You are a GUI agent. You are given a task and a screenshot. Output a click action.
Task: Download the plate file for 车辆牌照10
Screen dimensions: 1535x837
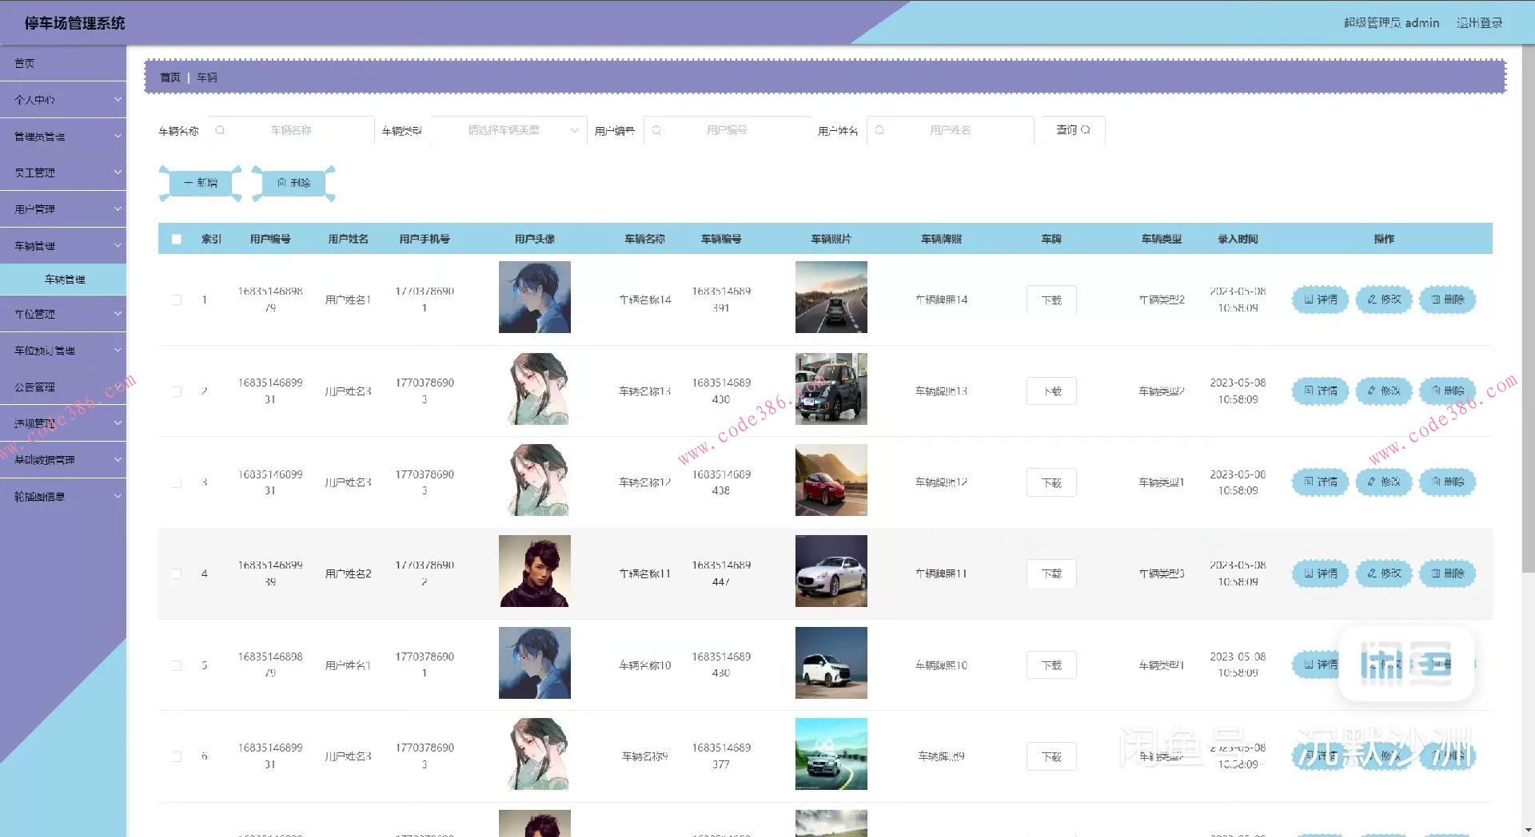pos(1051,665)
